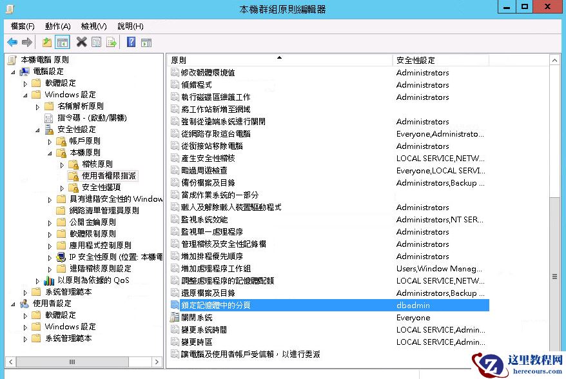Collapse the Windows 設定 node under 電腦設定
Viewport: 566px width, 379px height.
(x=25, y=95)
